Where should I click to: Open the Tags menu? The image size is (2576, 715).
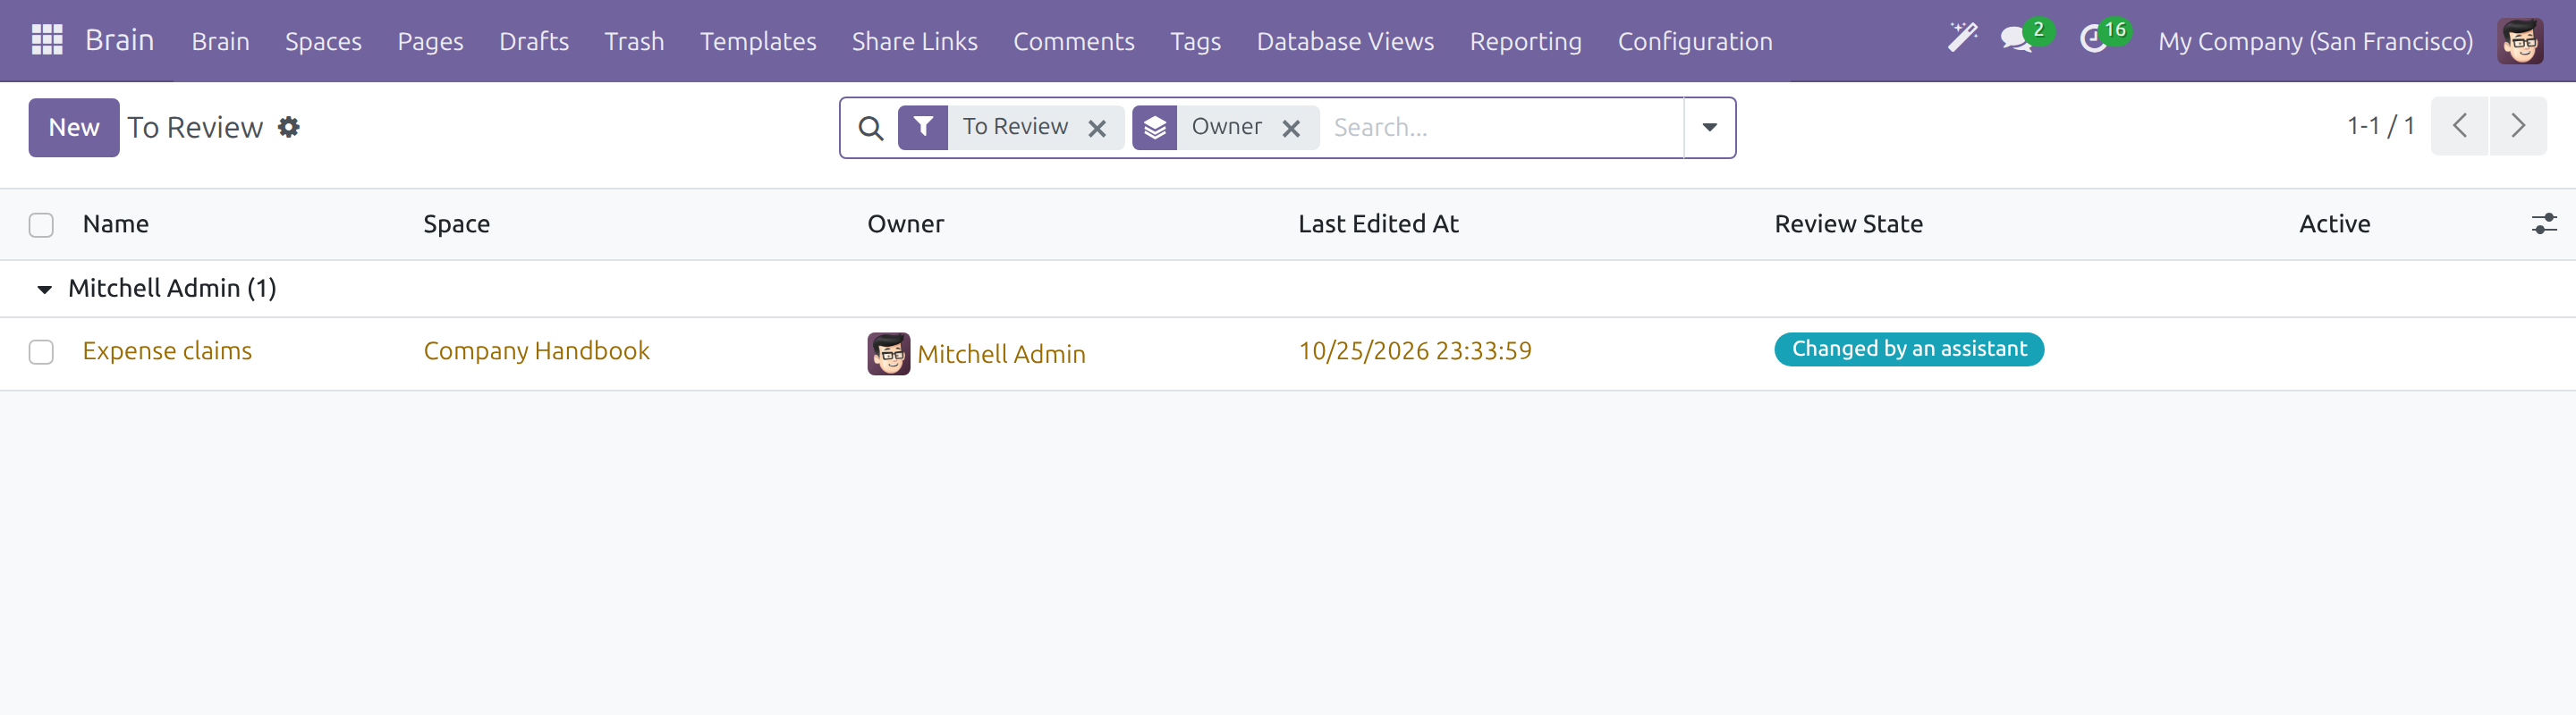tap(1195, 41)
